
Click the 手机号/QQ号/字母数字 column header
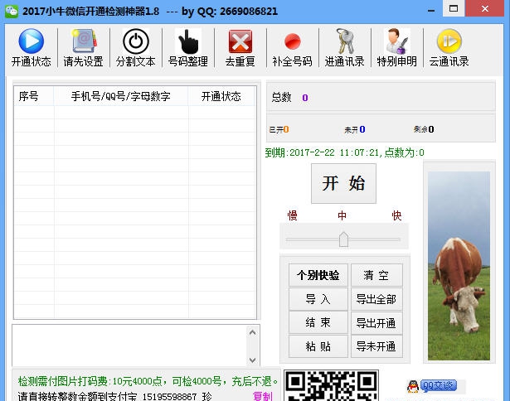pos(121,96)
